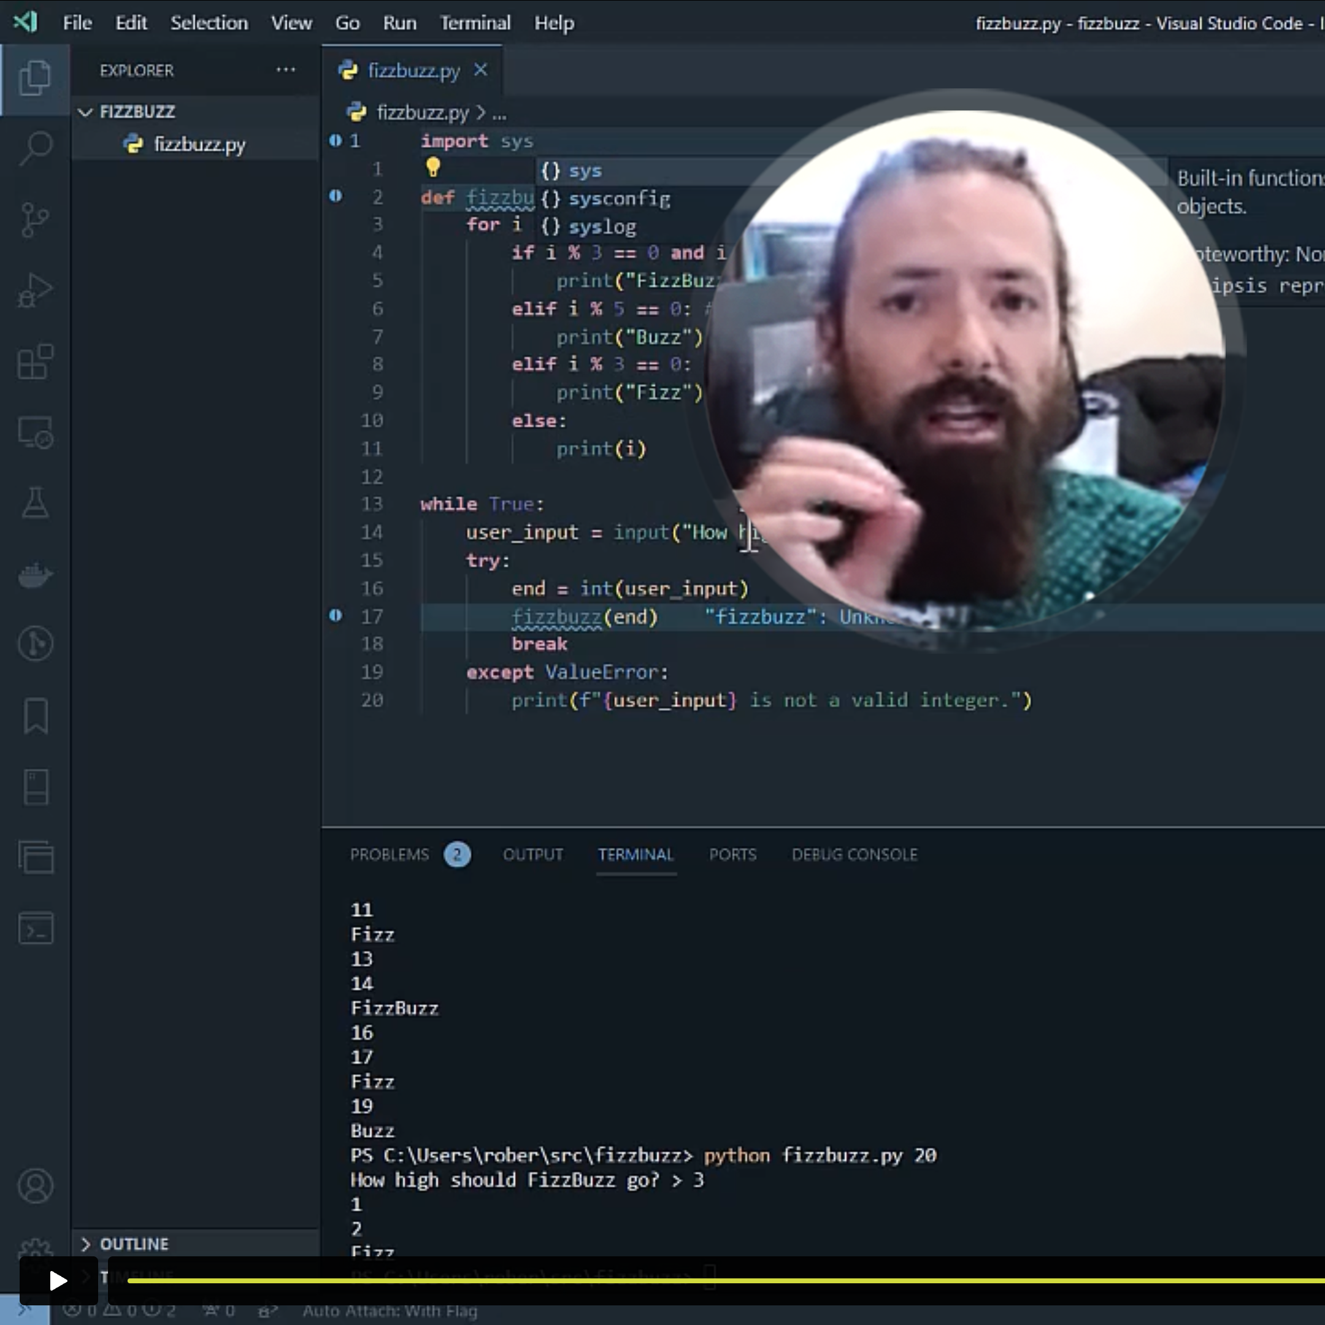
Task: Click the fizzbuzz.py breadcrumb
Action: pos(423,112)
